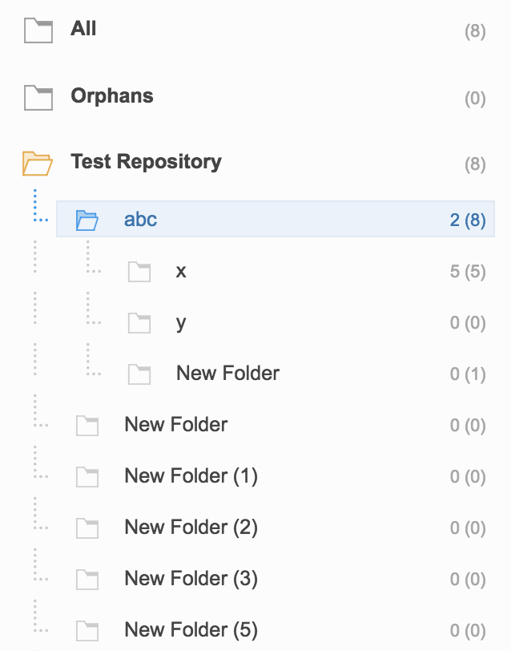The height and width of the screenshot is (651, 511).
Task: Select the abc folder label
Action: click(x=141, y=219)
